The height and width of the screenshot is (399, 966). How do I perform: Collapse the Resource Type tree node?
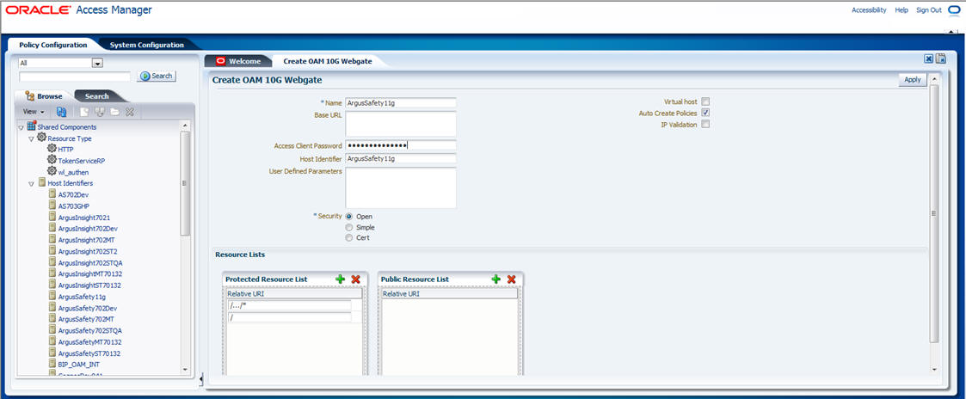[x=32, y=139]
